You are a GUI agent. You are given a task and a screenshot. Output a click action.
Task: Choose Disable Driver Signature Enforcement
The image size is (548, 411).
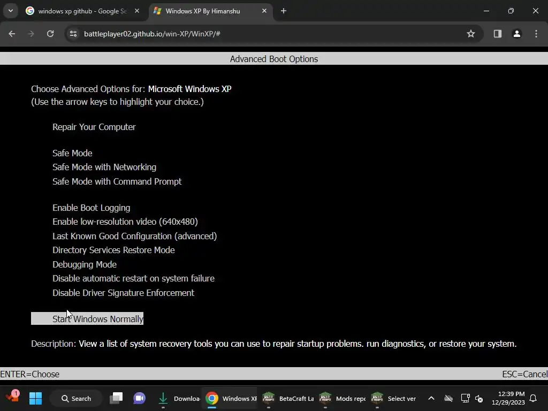(124, 293)
